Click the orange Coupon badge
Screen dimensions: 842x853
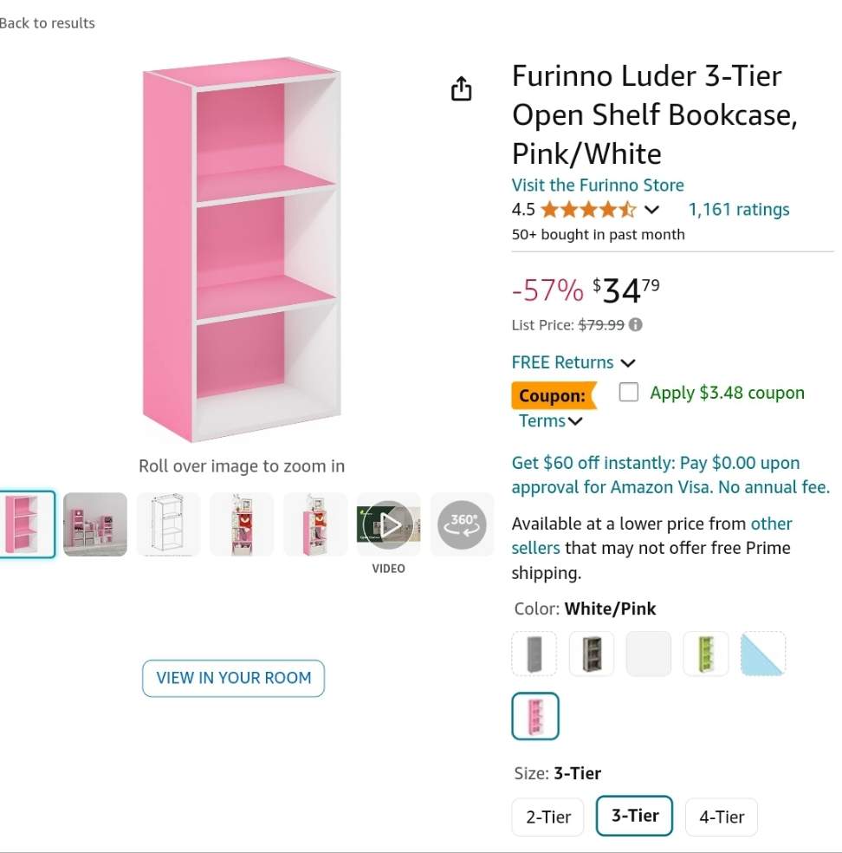click(553, 396)
